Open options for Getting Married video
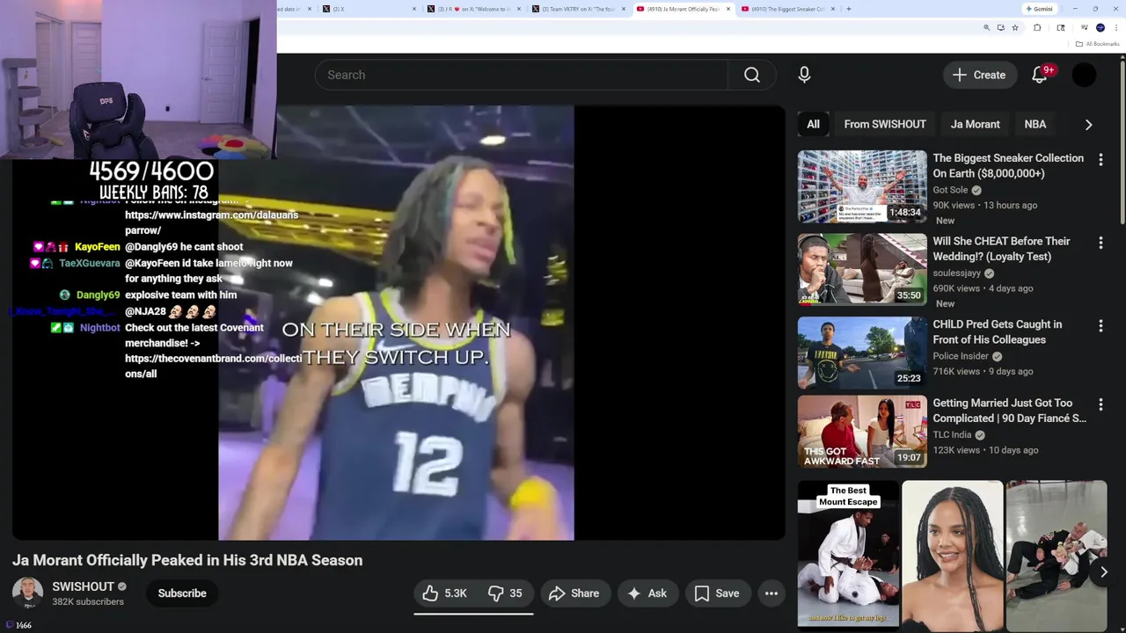1126x633 pixels. coord(1100,404)
